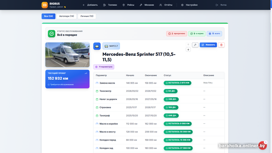This screenshot has width=272, height=153.
Task: Select the Личные (10) filter tab
Action: (87, 16)
